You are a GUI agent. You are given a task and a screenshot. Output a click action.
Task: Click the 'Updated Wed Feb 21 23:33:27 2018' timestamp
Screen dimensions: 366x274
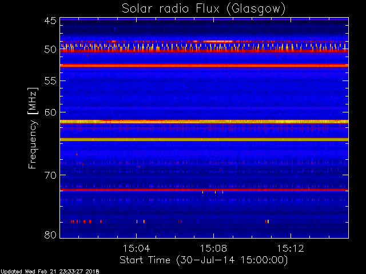50,272
